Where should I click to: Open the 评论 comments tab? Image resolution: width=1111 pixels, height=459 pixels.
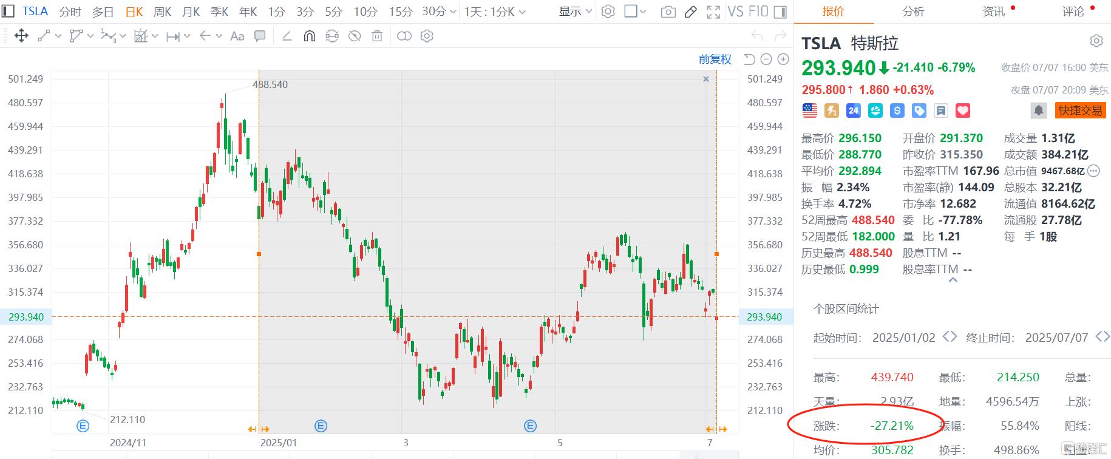pos(1073,12)
